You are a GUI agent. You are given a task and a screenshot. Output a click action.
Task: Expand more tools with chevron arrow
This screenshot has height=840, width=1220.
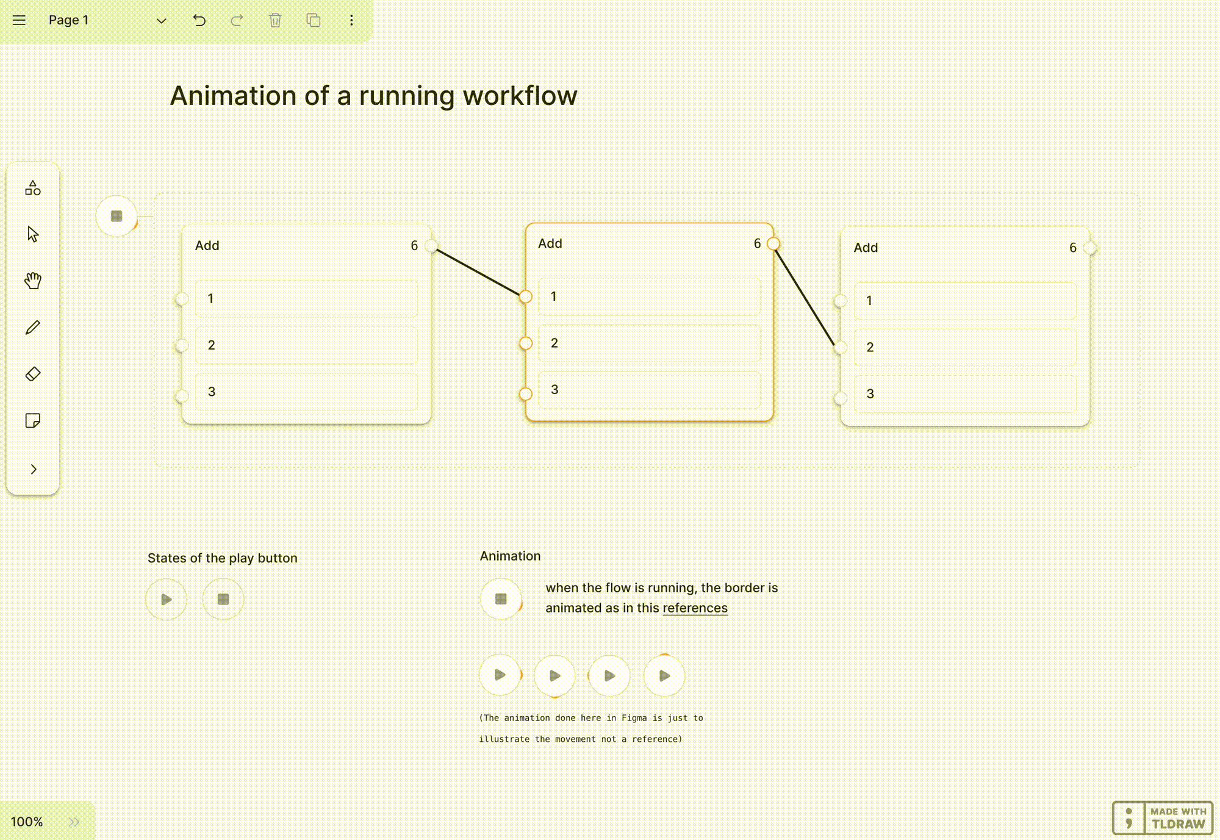[x=33, y=469]
